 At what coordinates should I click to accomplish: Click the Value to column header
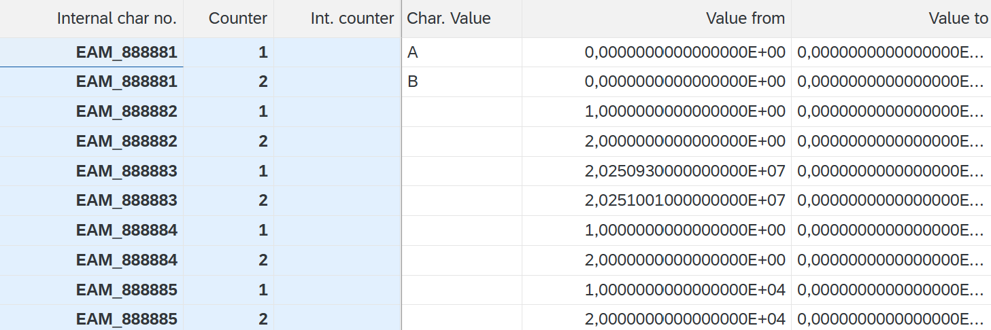point(958,18)
